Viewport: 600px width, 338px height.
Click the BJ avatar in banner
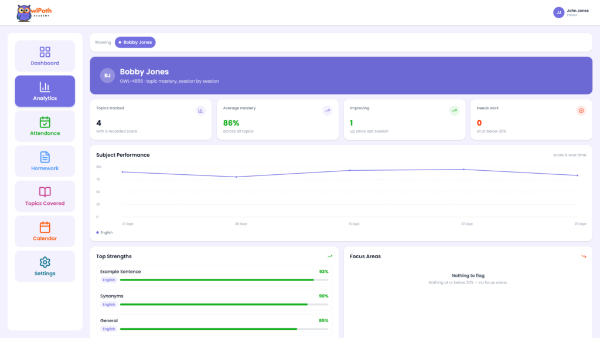point(108,76)
